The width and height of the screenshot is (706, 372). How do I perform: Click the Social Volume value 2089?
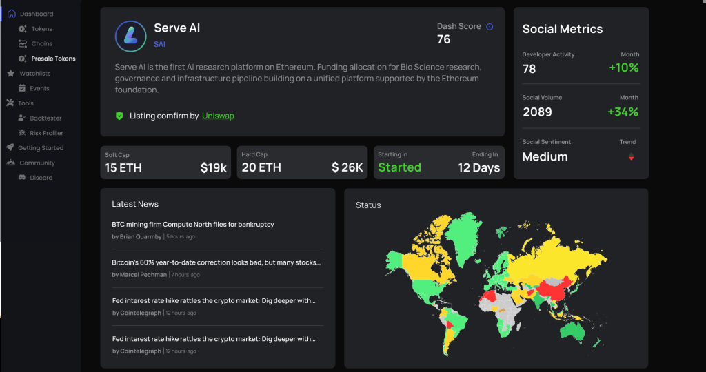click(x=537, y=112)
